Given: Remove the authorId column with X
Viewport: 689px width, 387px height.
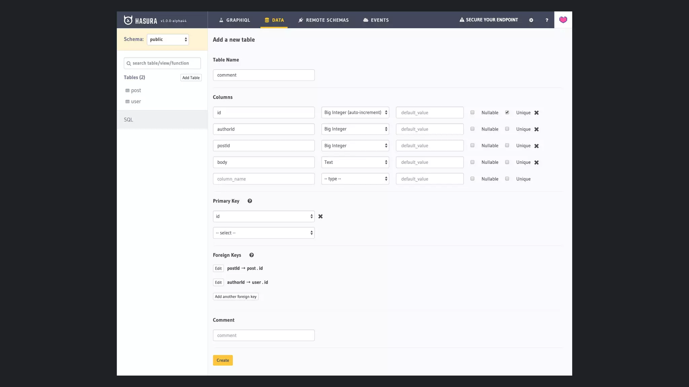Looking at the screenshot, I should click(x=537, y=129).
